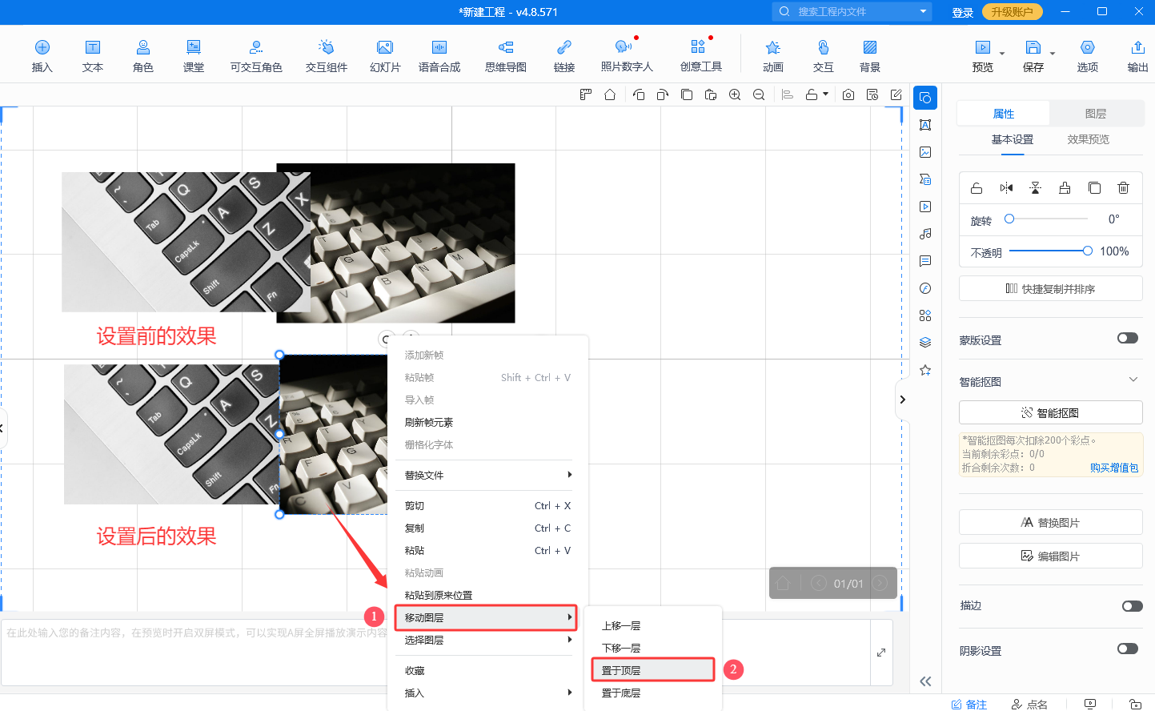Open the 保存 save dropdown arrow
This screenshot has height=711, width=1155.
[x=1053, y=54]
